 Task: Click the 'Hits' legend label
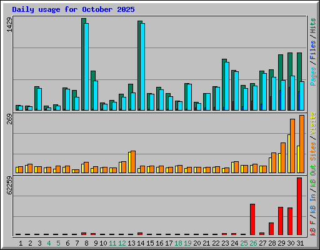point(313,26)
